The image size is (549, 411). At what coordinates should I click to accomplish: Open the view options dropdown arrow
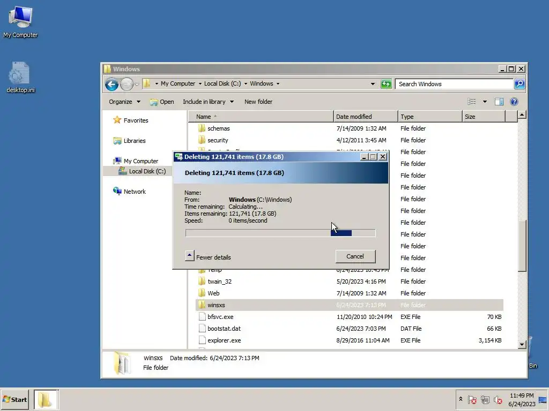coord(485,102)
